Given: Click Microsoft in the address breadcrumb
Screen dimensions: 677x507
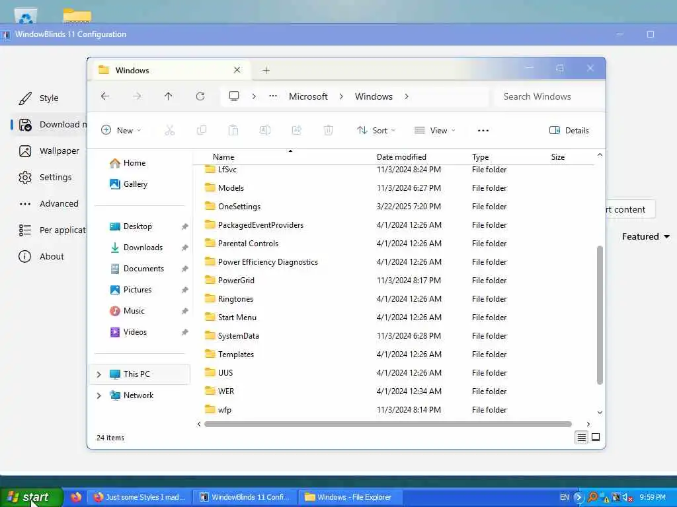Looking at the screenshot, I should pyautogui.click(x=308, y=96).
